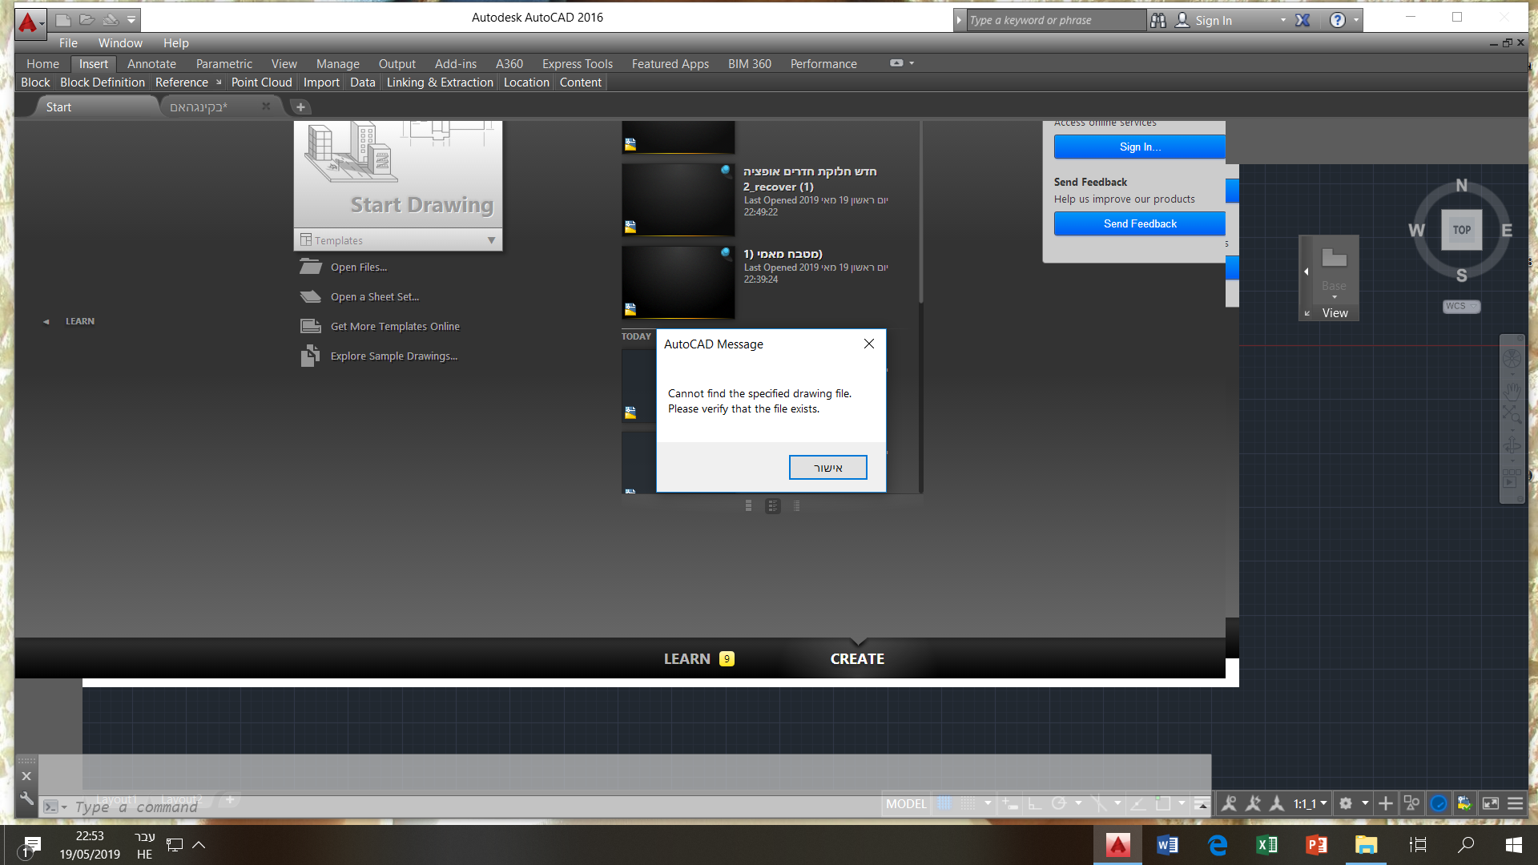Open the Home ribbon tab
The width and height of the screenshot is (1538, 865).
(x=42, y=64)
